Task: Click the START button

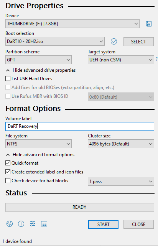Action: pos(103,225)
